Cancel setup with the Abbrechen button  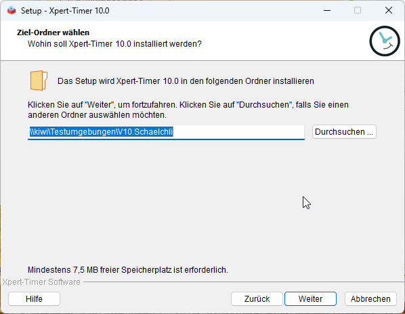click(370, 299)
